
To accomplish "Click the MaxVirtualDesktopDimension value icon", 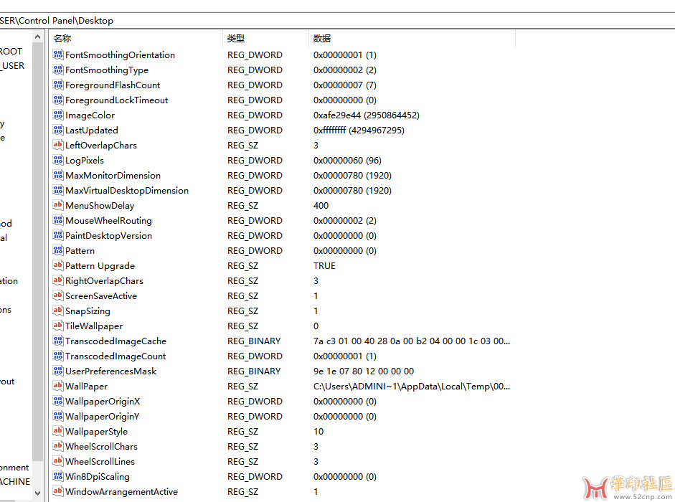I will [58, 190].
